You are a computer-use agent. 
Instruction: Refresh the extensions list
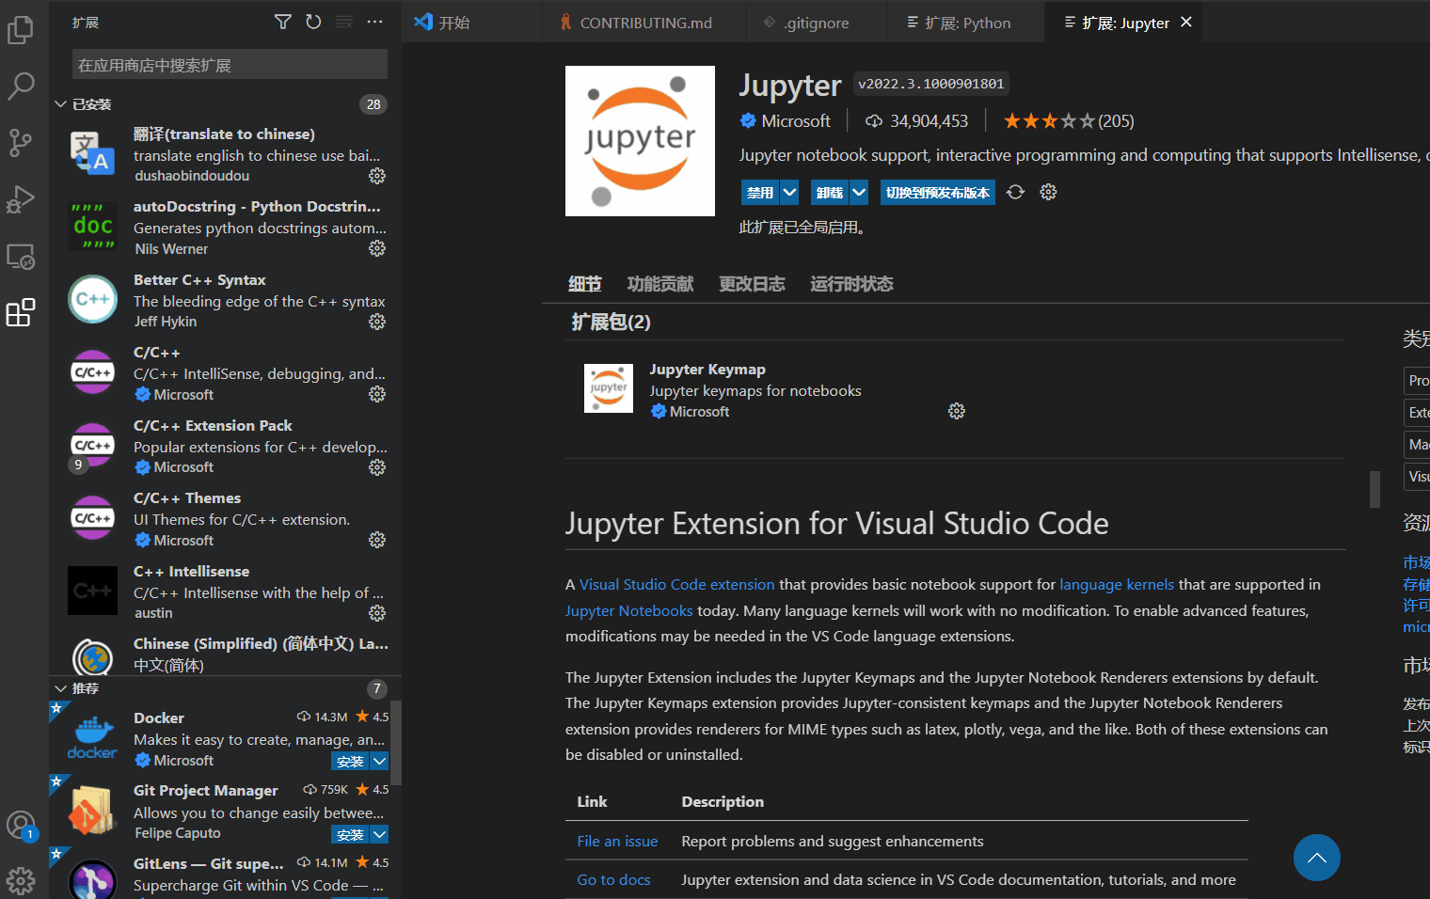tap(313, 22)
